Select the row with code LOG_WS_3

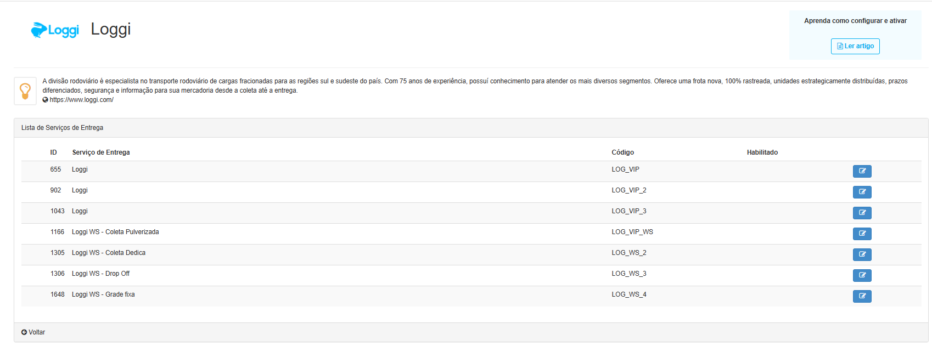pyautogui.click(x=471, y=275)
